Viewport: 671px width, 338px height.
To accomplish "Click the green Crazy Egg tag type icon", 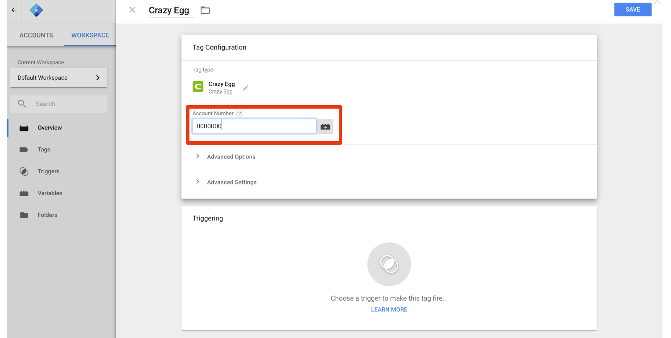I will [x=198, y=86].
